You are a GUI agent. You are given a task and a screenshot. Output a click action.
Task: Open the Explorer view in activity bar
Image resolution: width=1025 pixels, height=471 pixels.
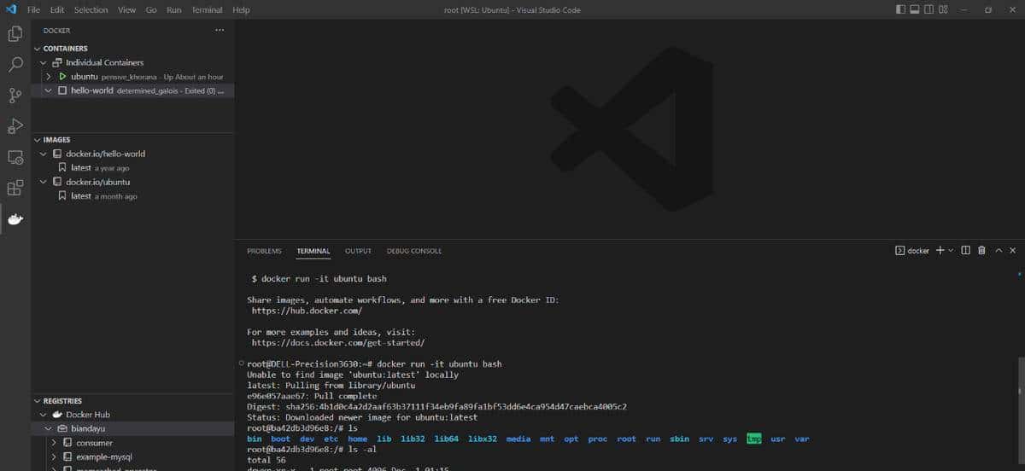tap(15, 34)
